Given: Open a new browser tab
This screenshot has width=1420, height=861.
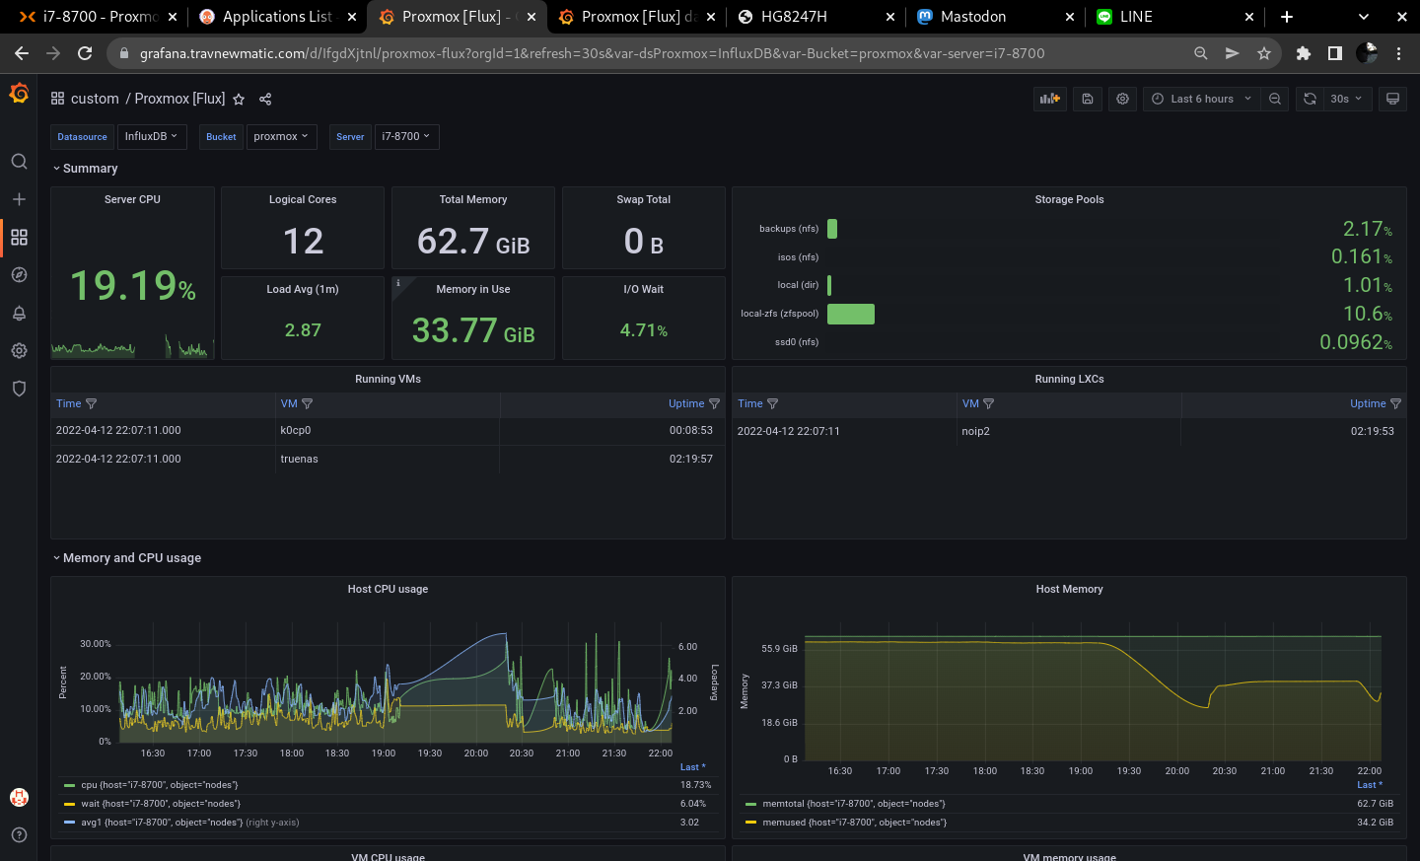Looking at the screenshot, I should pos(1287,17).
